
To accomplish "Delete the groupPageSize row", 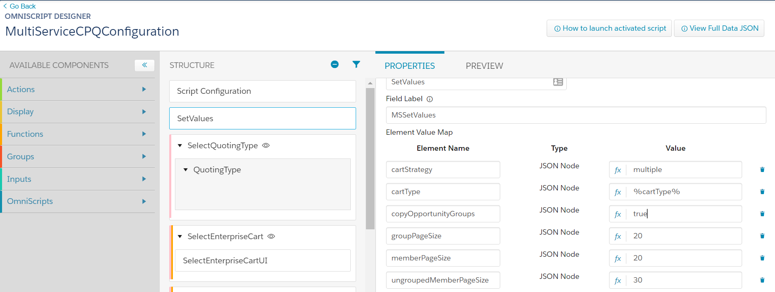I will click(762, 236).
